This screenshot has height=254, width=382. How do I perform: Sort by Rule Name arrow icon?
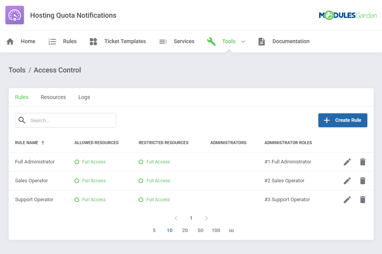tap(43, 143)
